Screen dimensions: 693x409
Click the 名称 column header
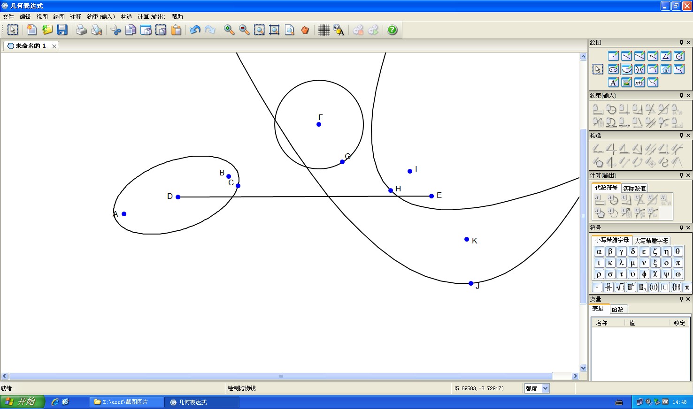[608, 323]
